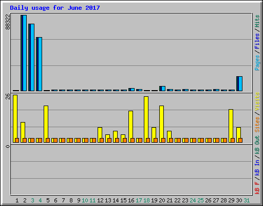Screen dimensions: 263x206
Task: Click the hits bar for day 3
Action: tap(31, 57)
